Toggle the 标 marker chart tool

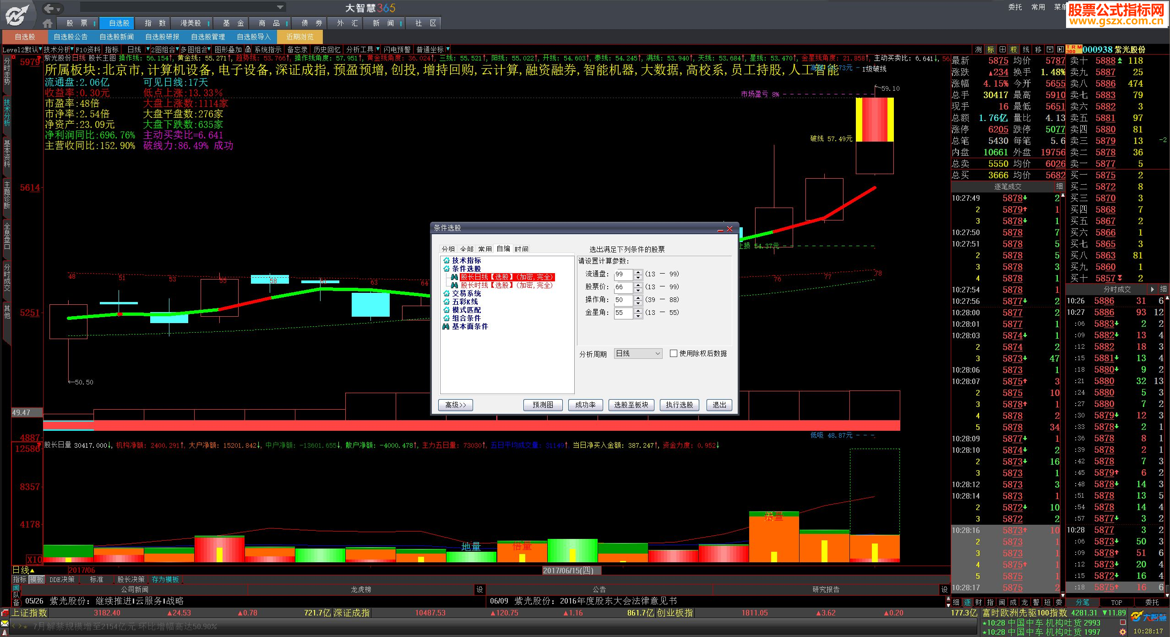[x=990, y=49]
